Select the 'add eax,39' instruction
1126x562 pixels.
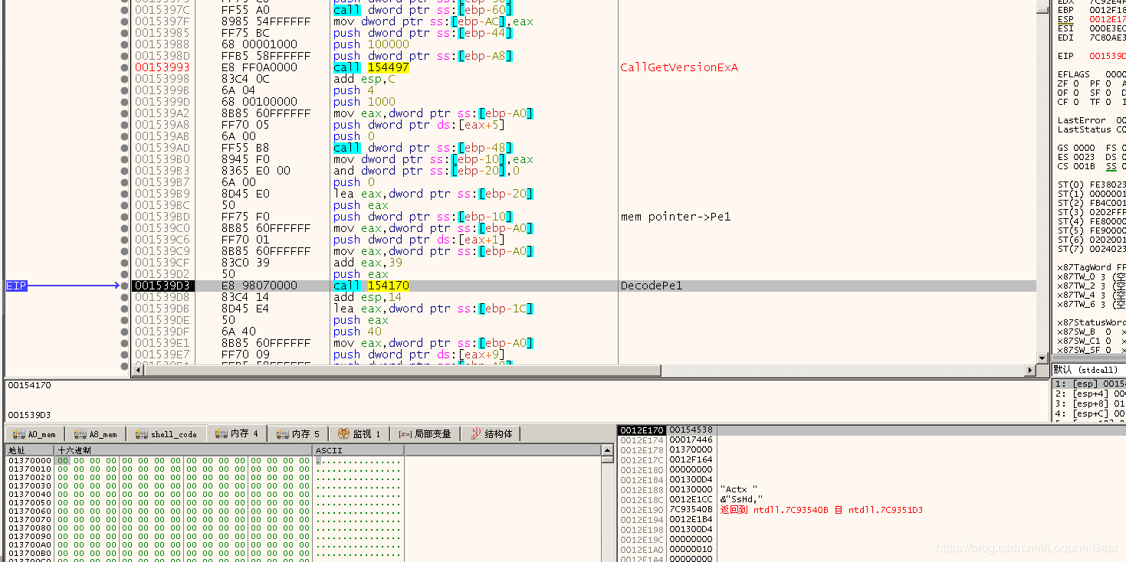(367, 263)
